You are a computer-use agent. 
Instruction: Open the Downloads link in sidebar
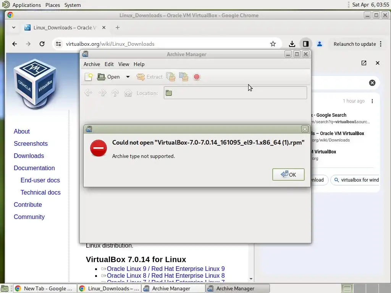[29, 156]
